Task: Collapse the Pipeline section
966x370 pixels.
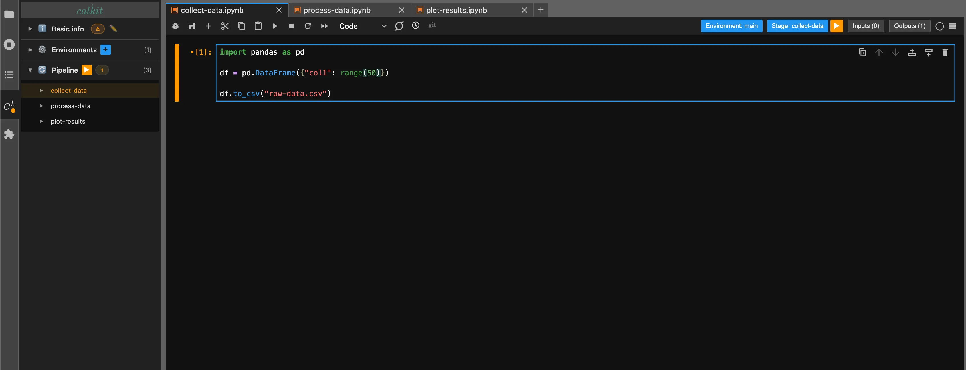Action: 30,70
